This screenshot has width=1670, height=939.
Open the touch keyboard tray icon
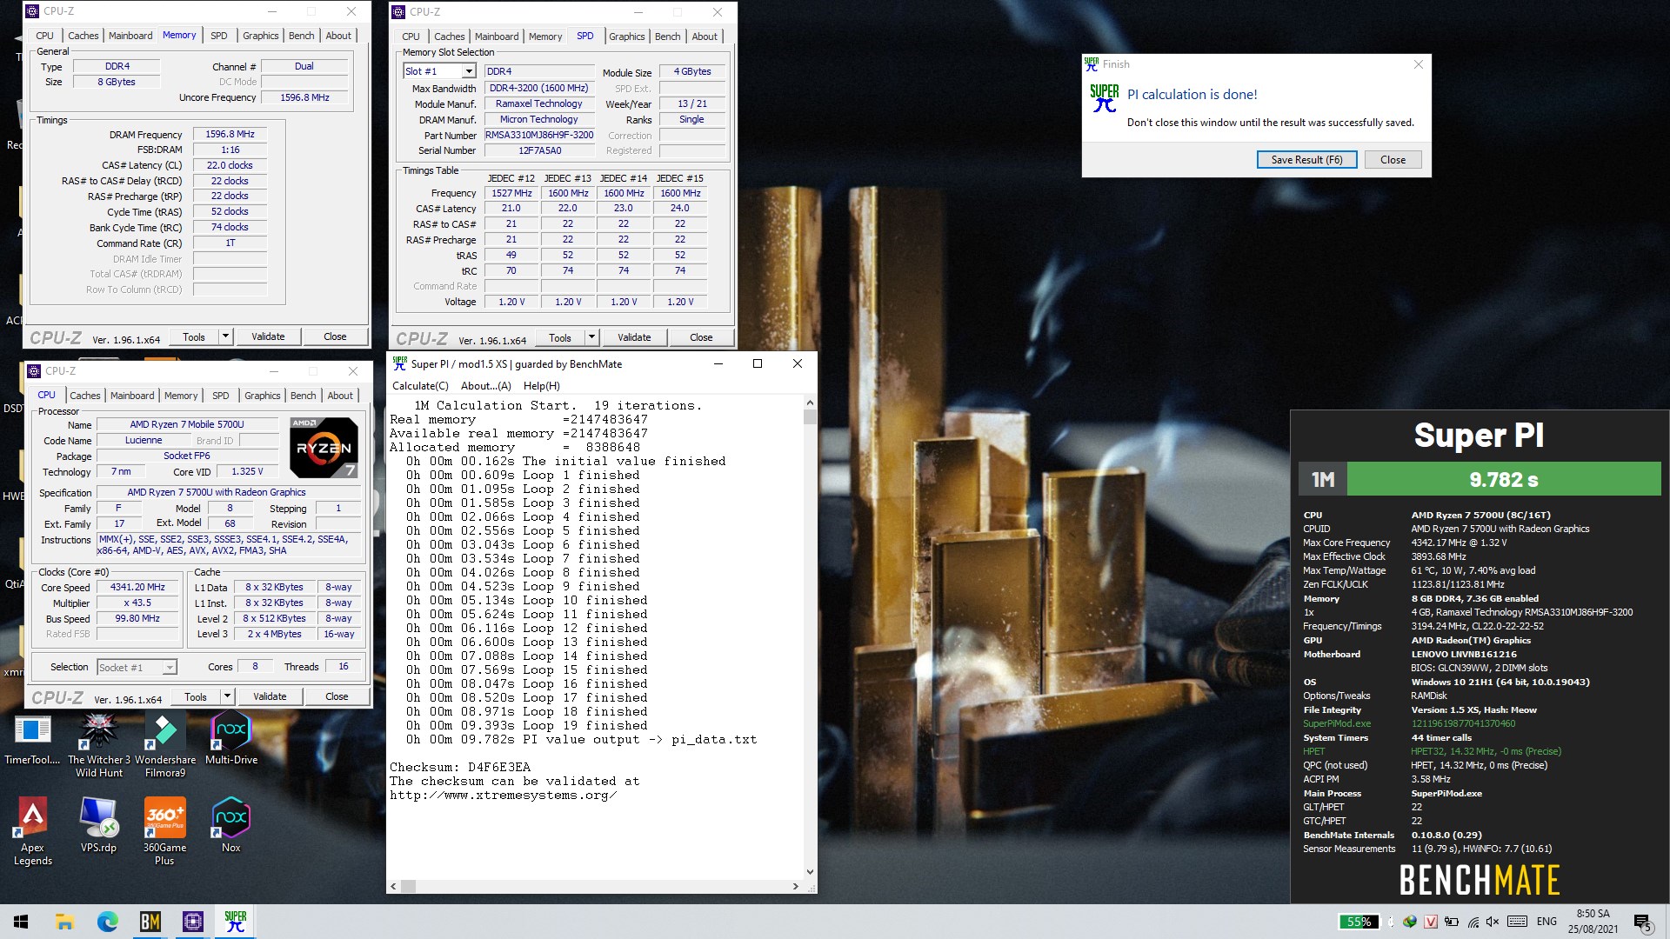[1517, 922]
